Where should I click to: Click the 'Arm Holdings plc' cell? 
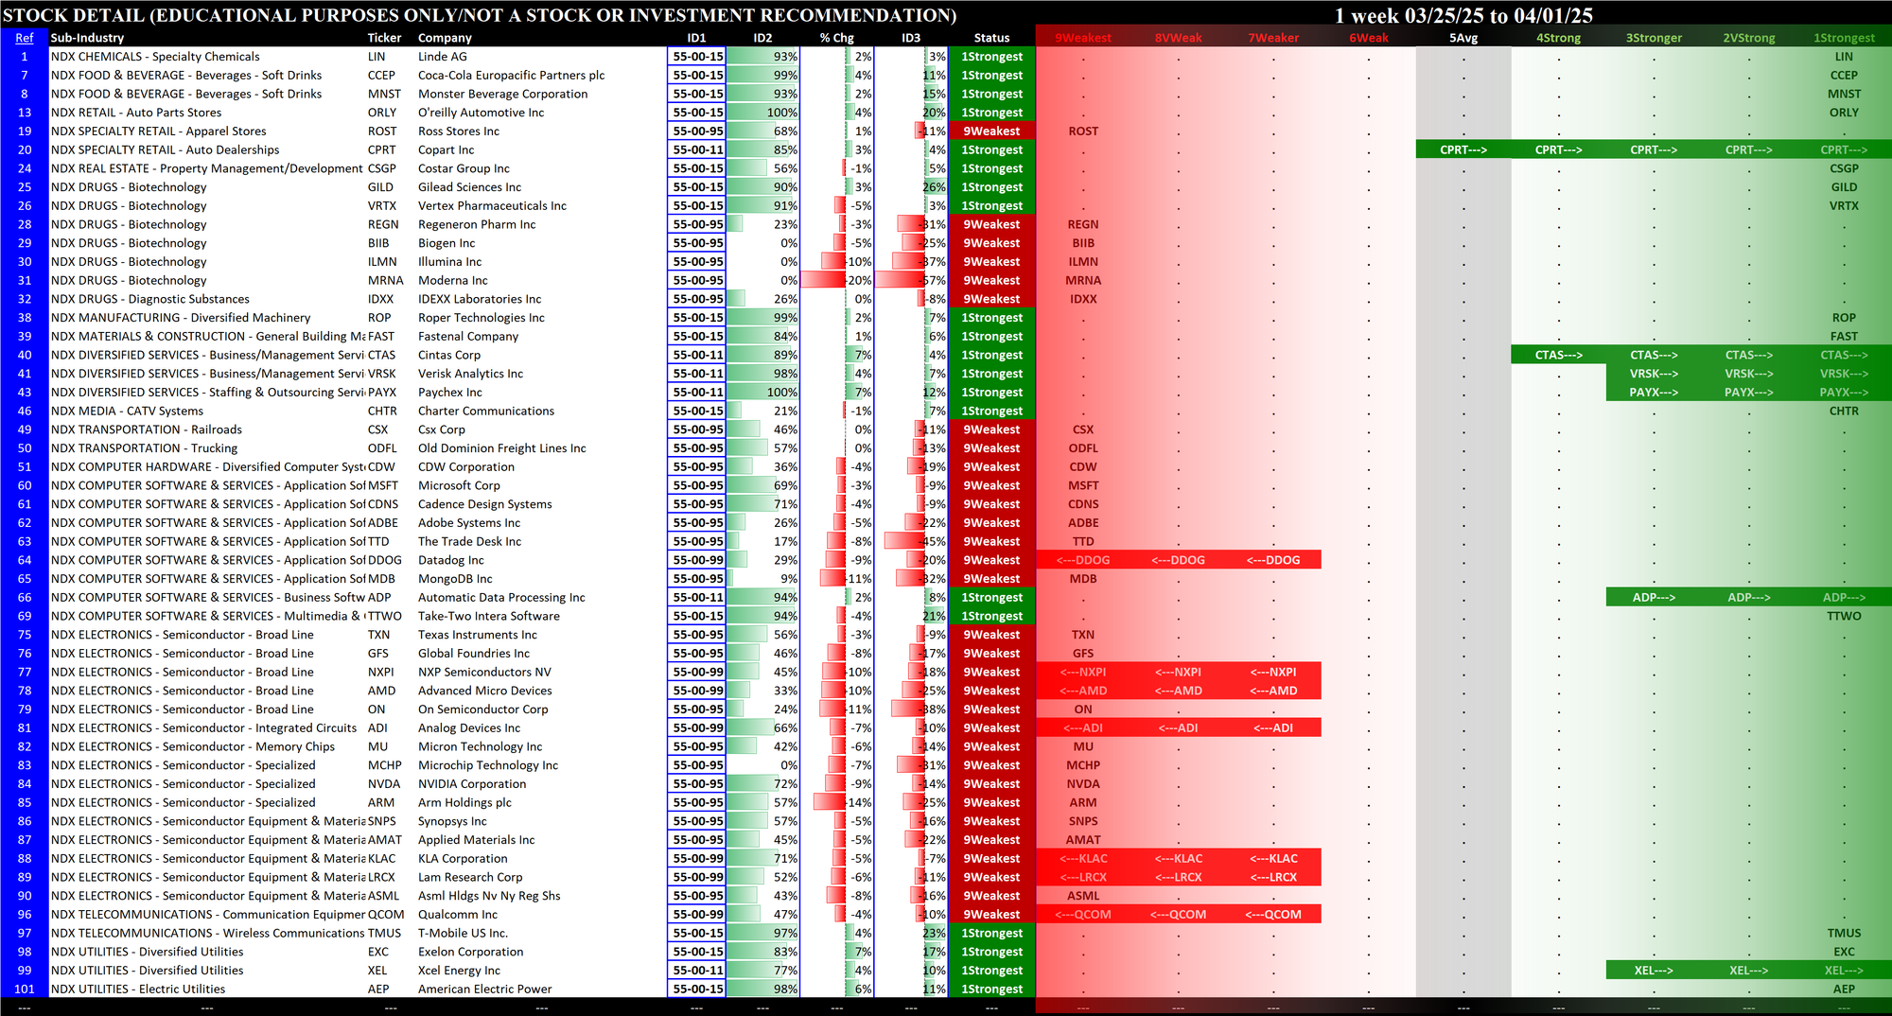pos(464,803)
